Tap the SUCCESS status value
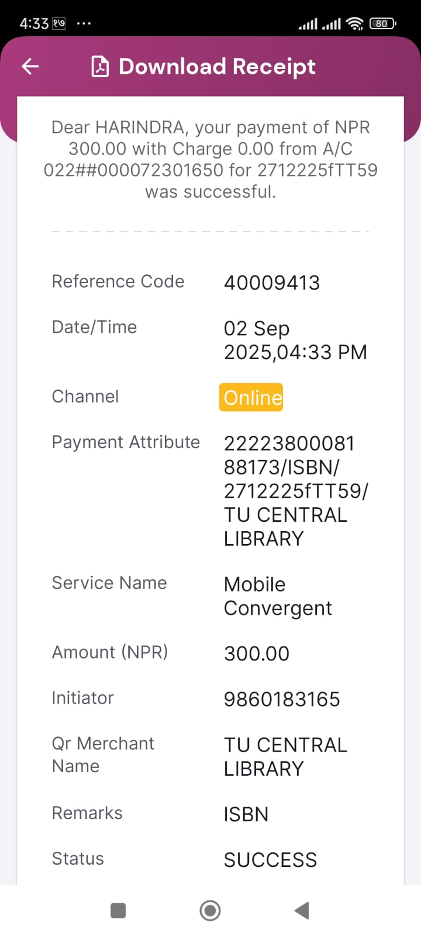This screenshot has width=421, height=936. coord(270,860)
